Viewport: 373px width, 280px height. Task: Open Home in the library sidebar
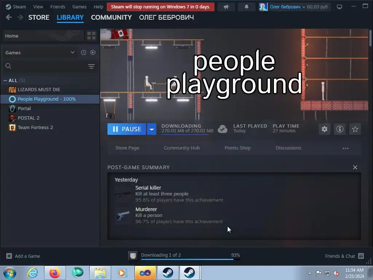click(x=44, y=36)
